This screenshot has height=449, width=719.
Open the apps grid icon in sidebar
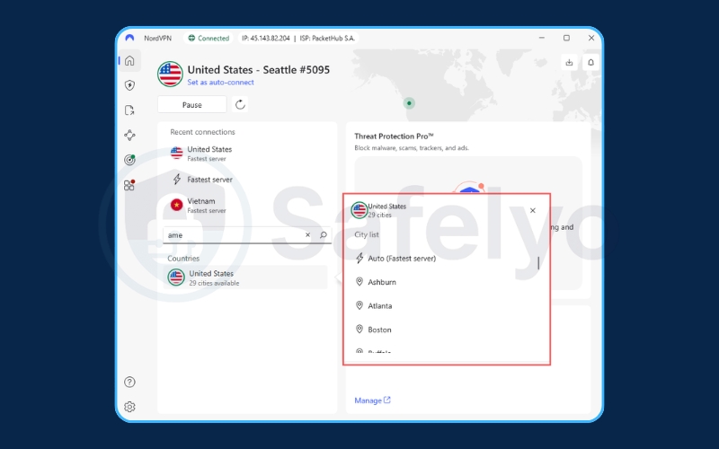coord(129,185)
